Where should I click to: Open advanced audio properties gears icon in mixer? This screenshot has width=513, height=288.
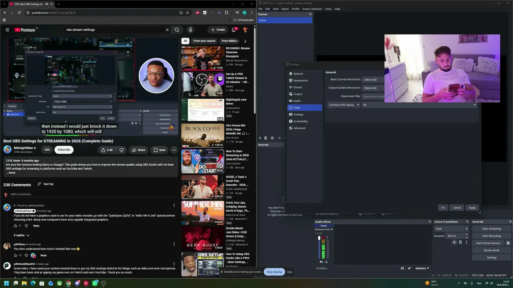409,268
